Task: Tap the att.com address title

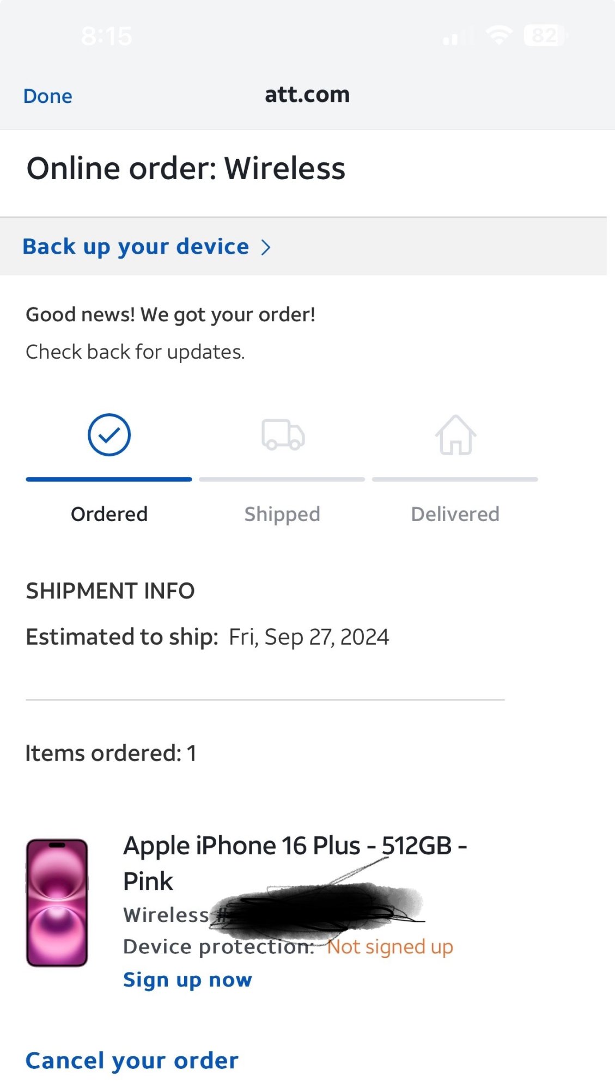Action: coord(307,95)
